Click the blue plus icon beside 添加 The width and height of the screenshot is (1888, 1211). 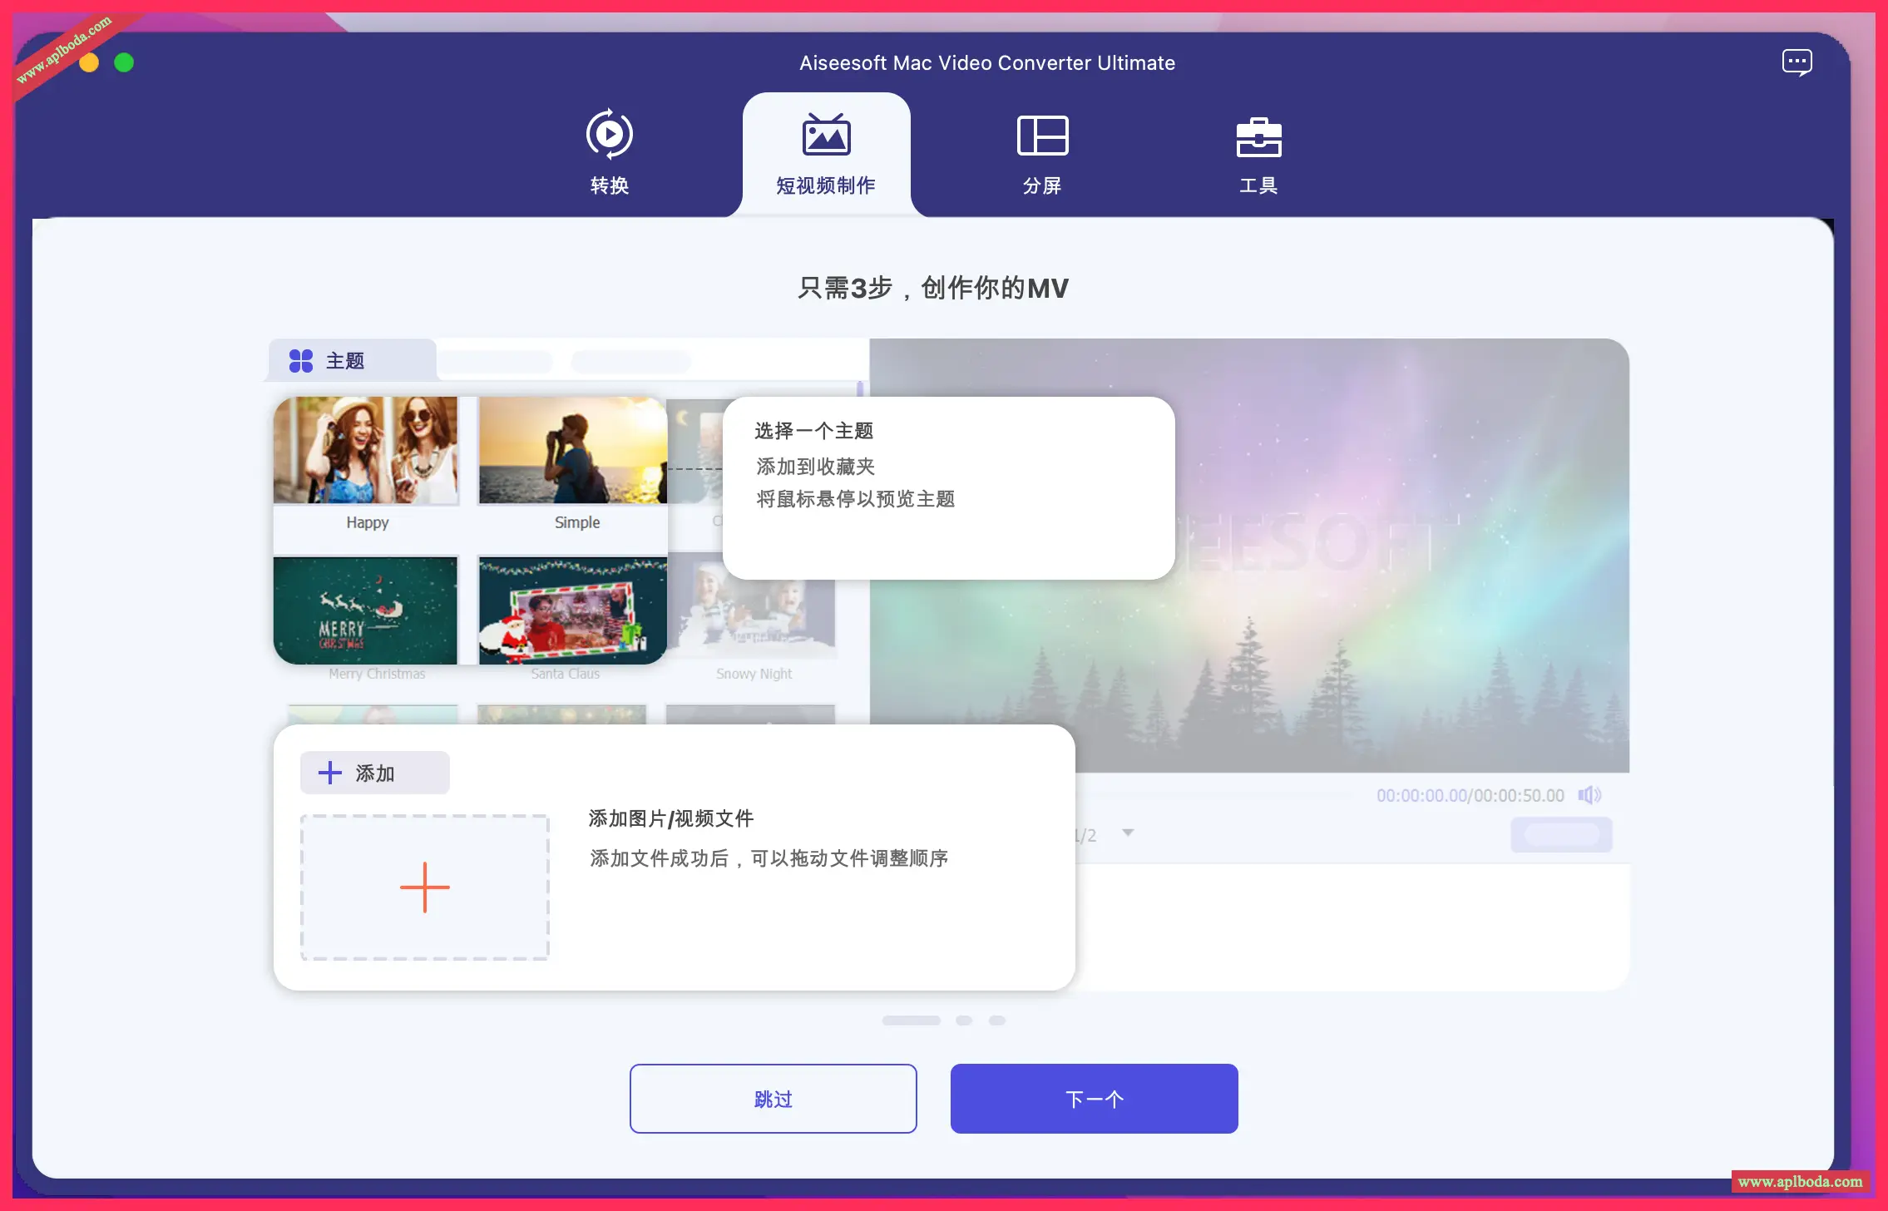coord(330,773)
